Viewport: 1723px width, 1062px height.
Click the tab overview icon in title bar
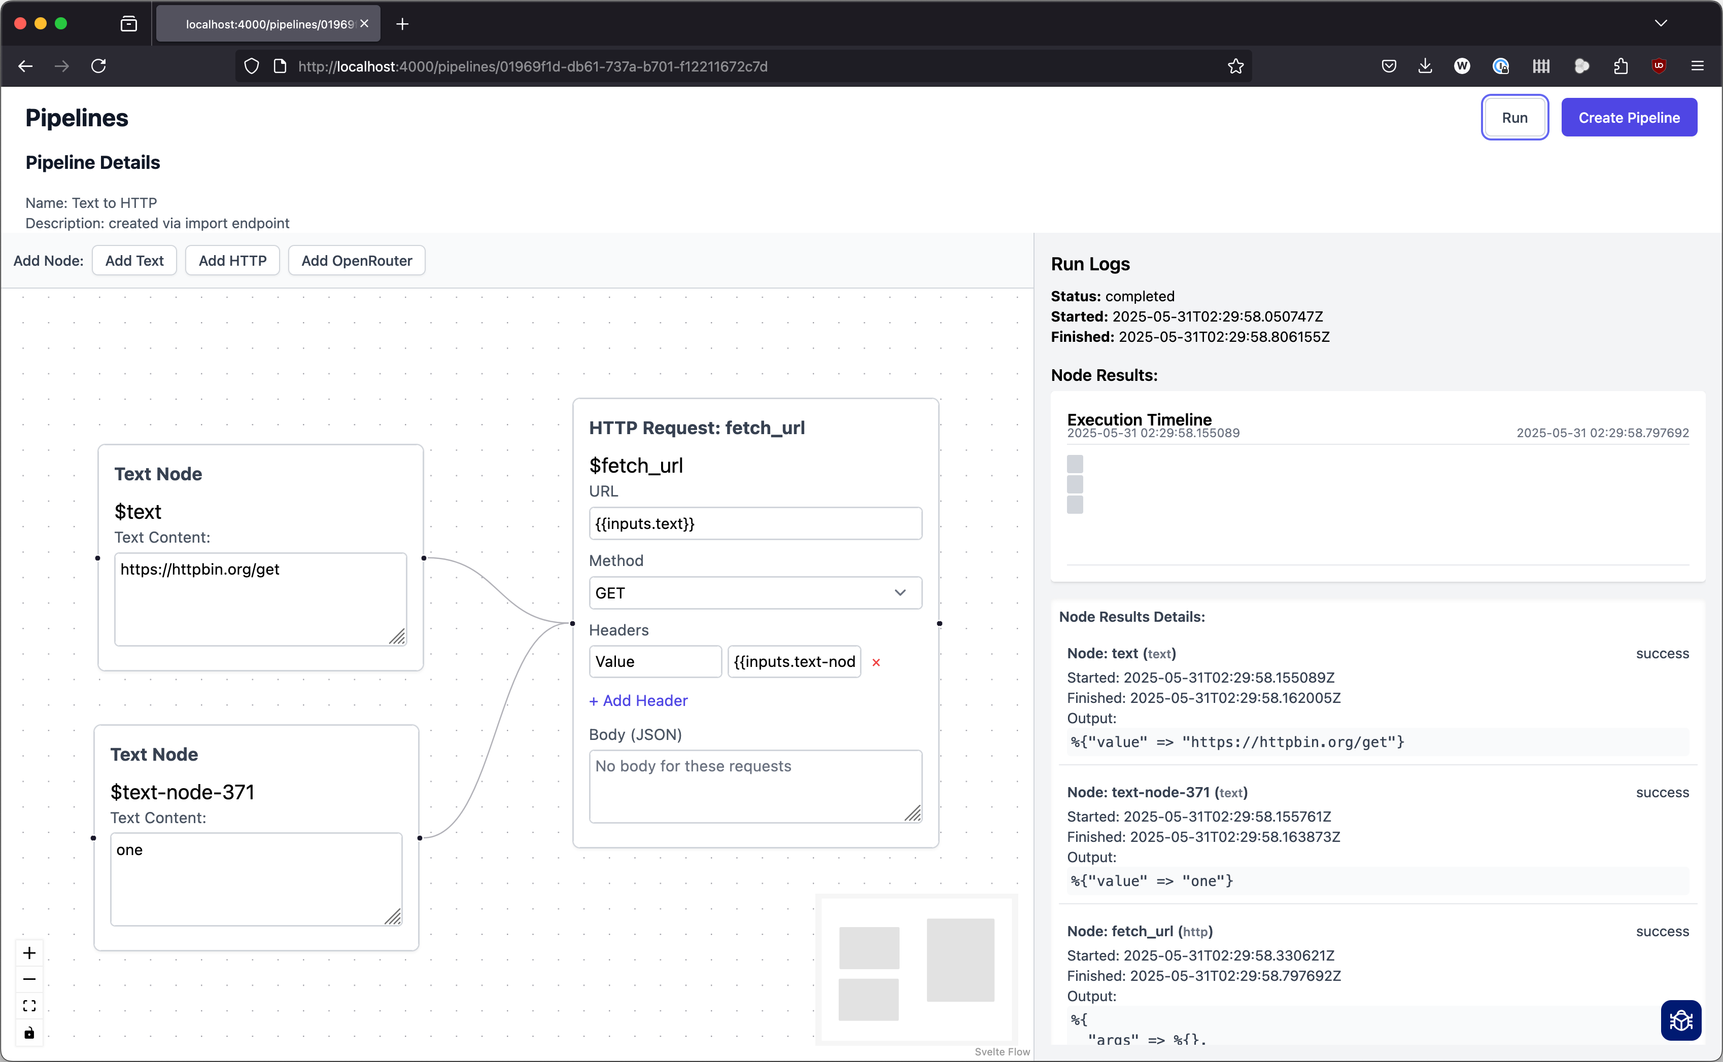pos(128,24)
